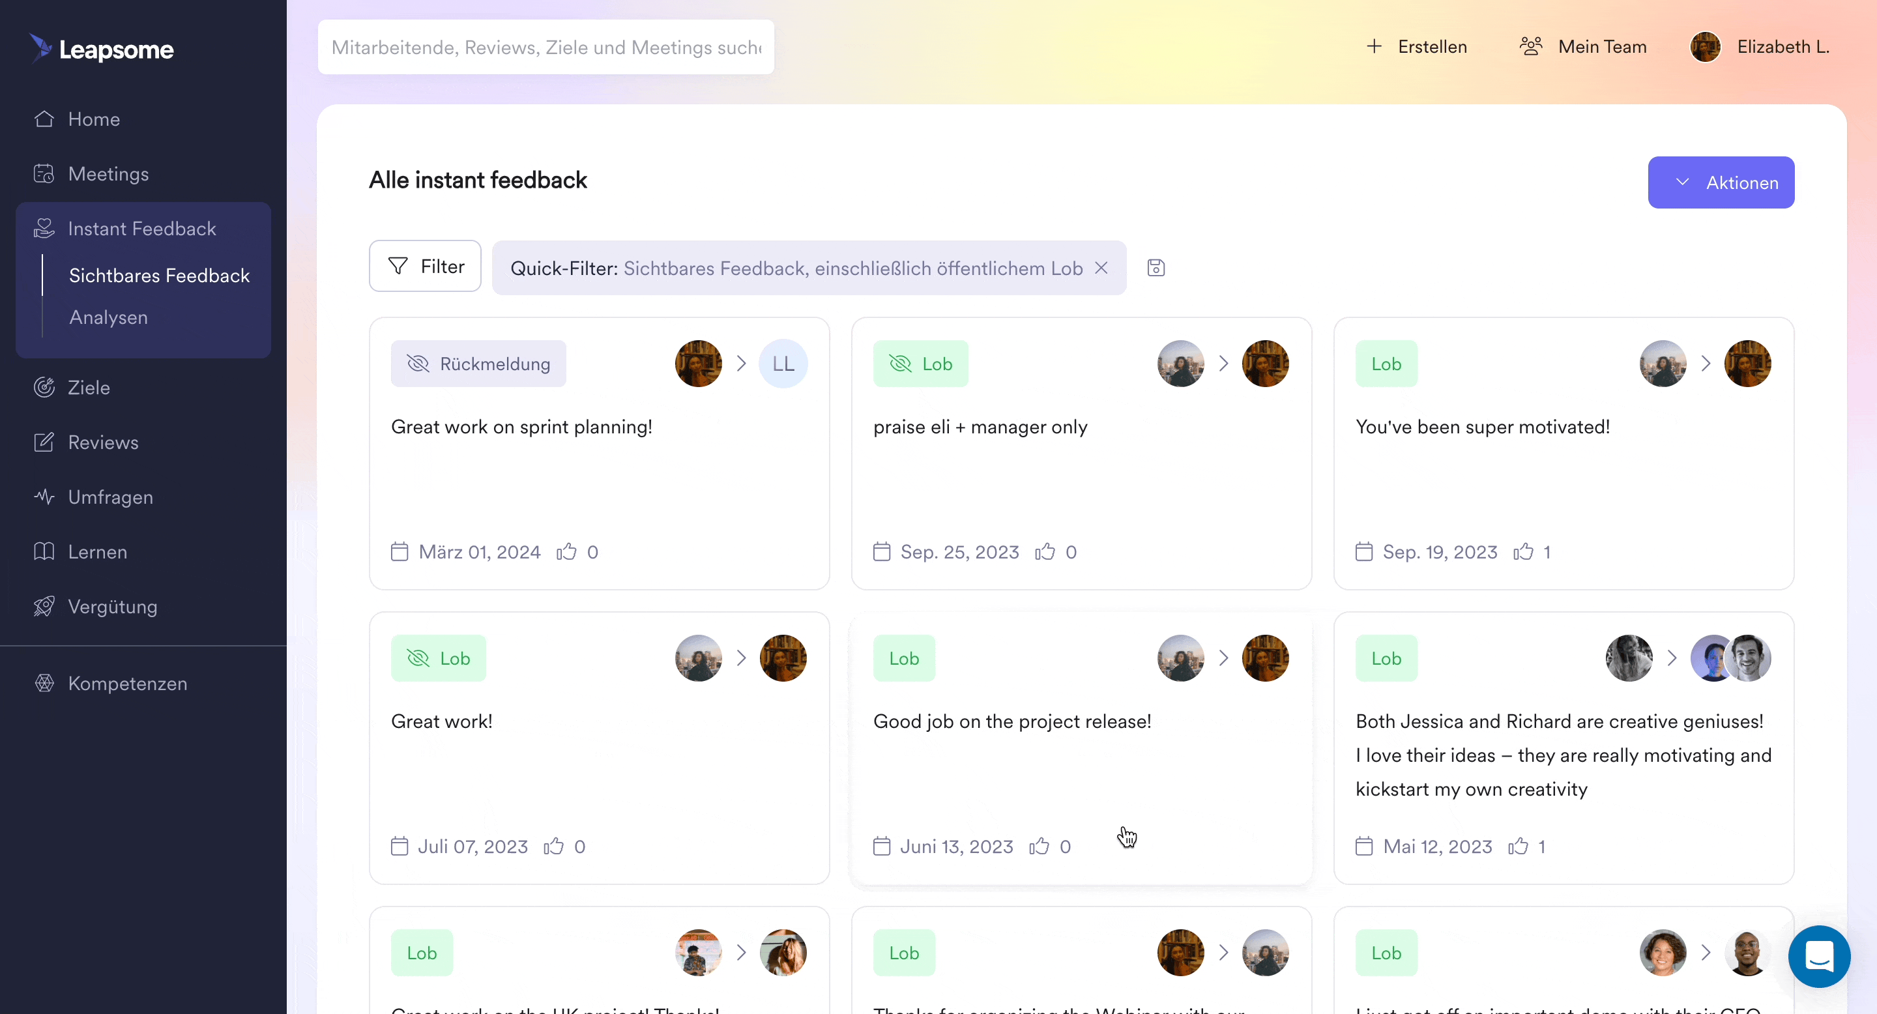
Task: Click the calendar icon next to März 01, 2024
Action: [400, 552]
